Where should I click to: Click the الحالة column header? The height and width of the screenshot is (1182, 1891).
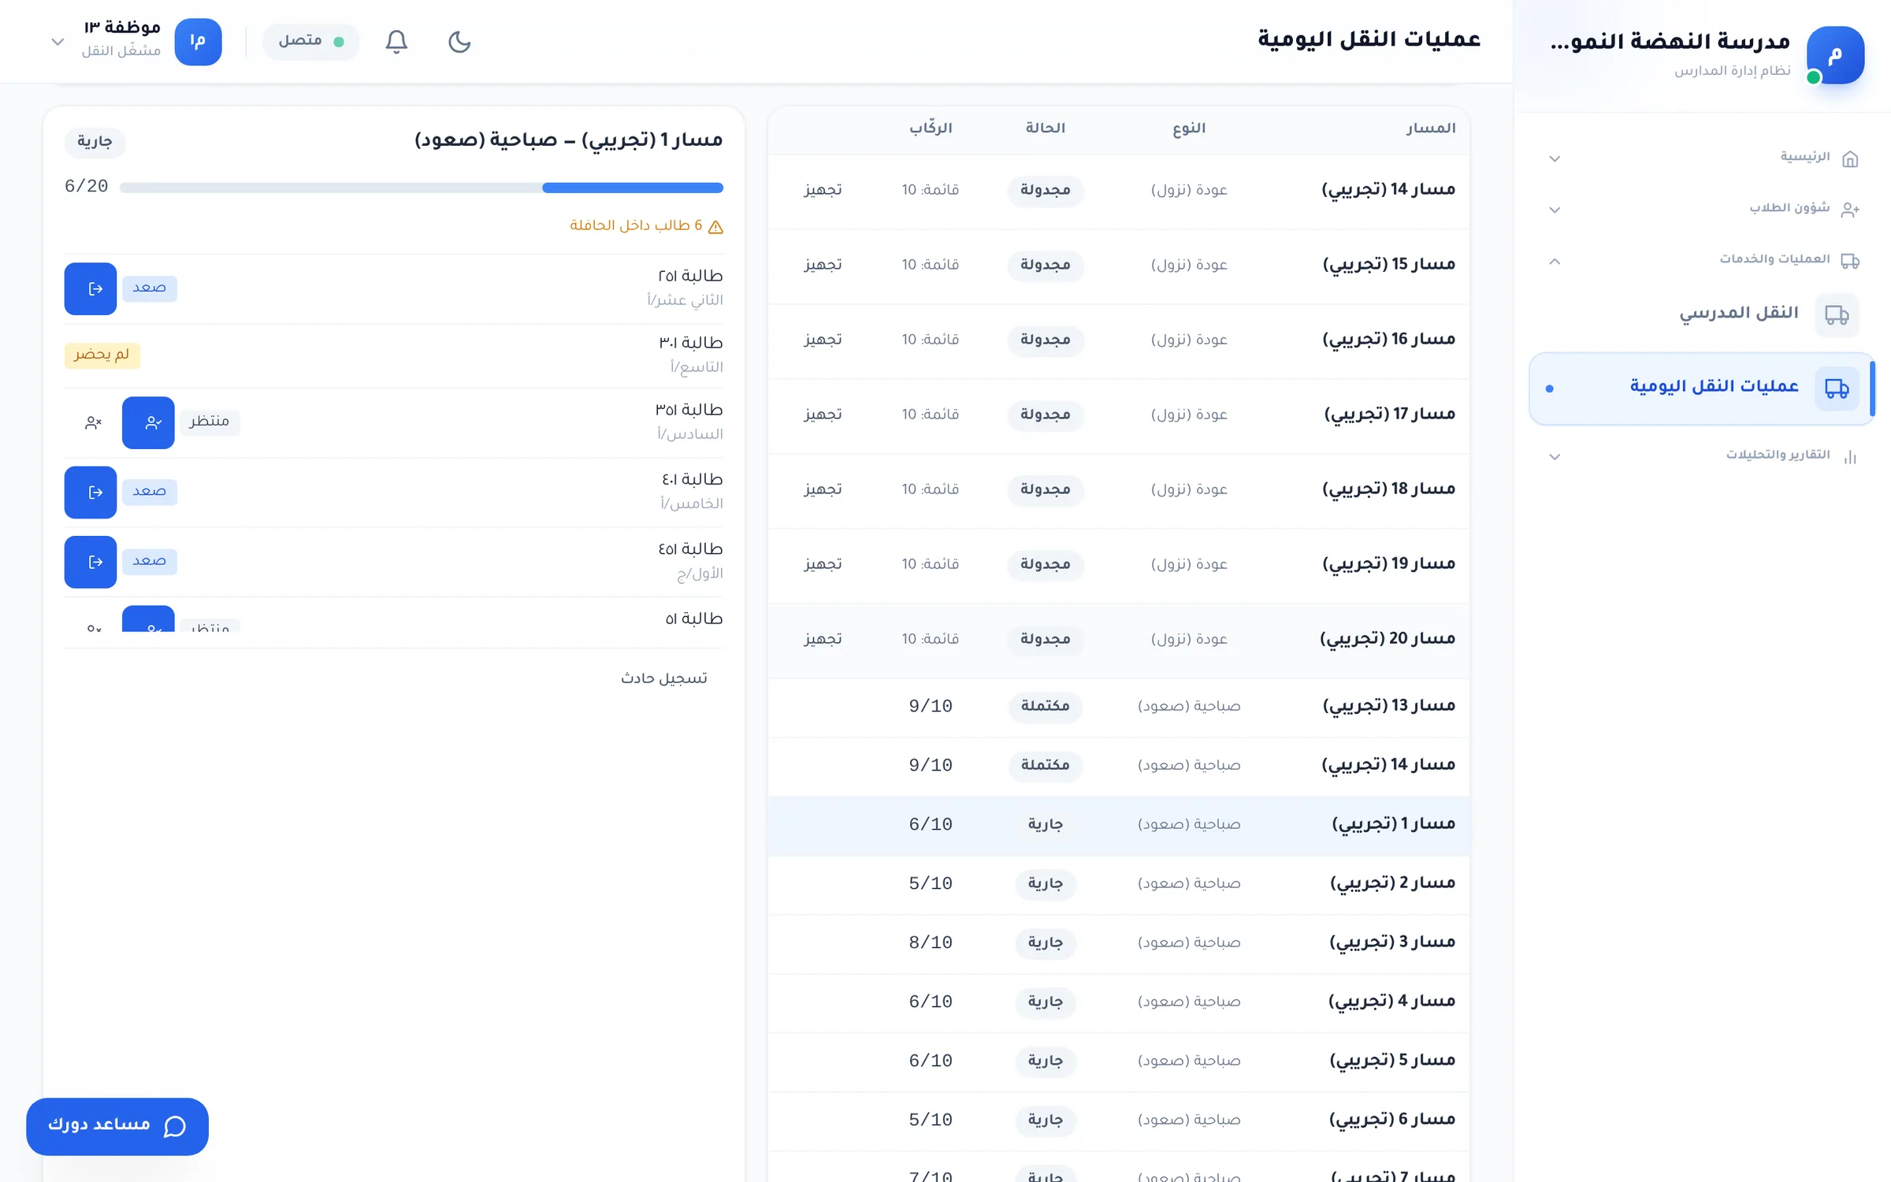point(1045,128)
